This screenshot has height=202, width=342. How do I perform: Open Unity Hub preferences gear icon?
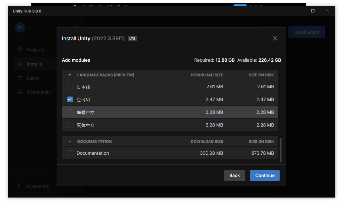point(75,26)
